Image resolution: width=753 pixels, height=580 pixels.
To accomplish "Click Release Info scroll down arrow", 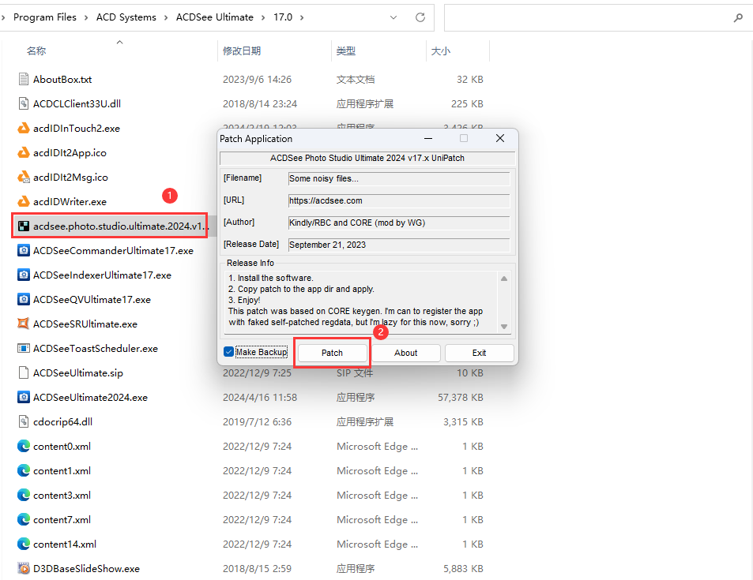I will (x=504, y=327).
